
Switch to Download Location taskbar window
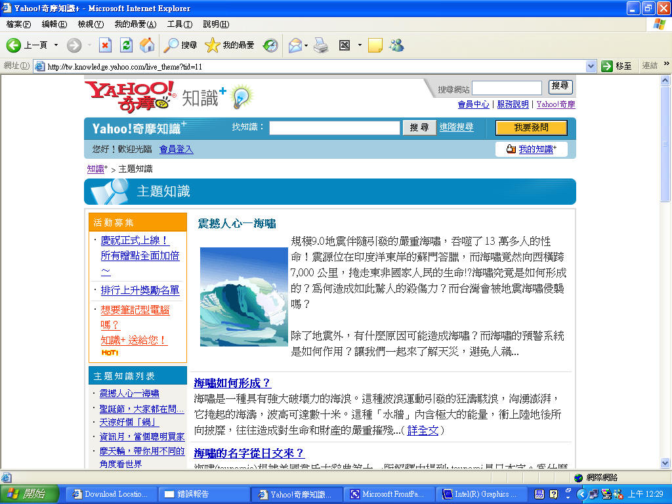pyautogui.click(x=110, y=494)
